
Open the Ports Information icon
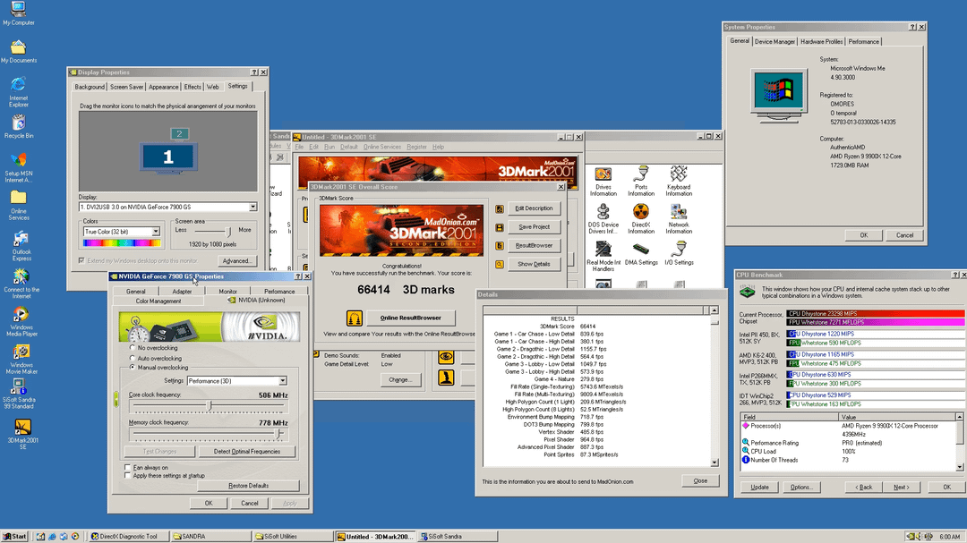click(x=641, y=174)
